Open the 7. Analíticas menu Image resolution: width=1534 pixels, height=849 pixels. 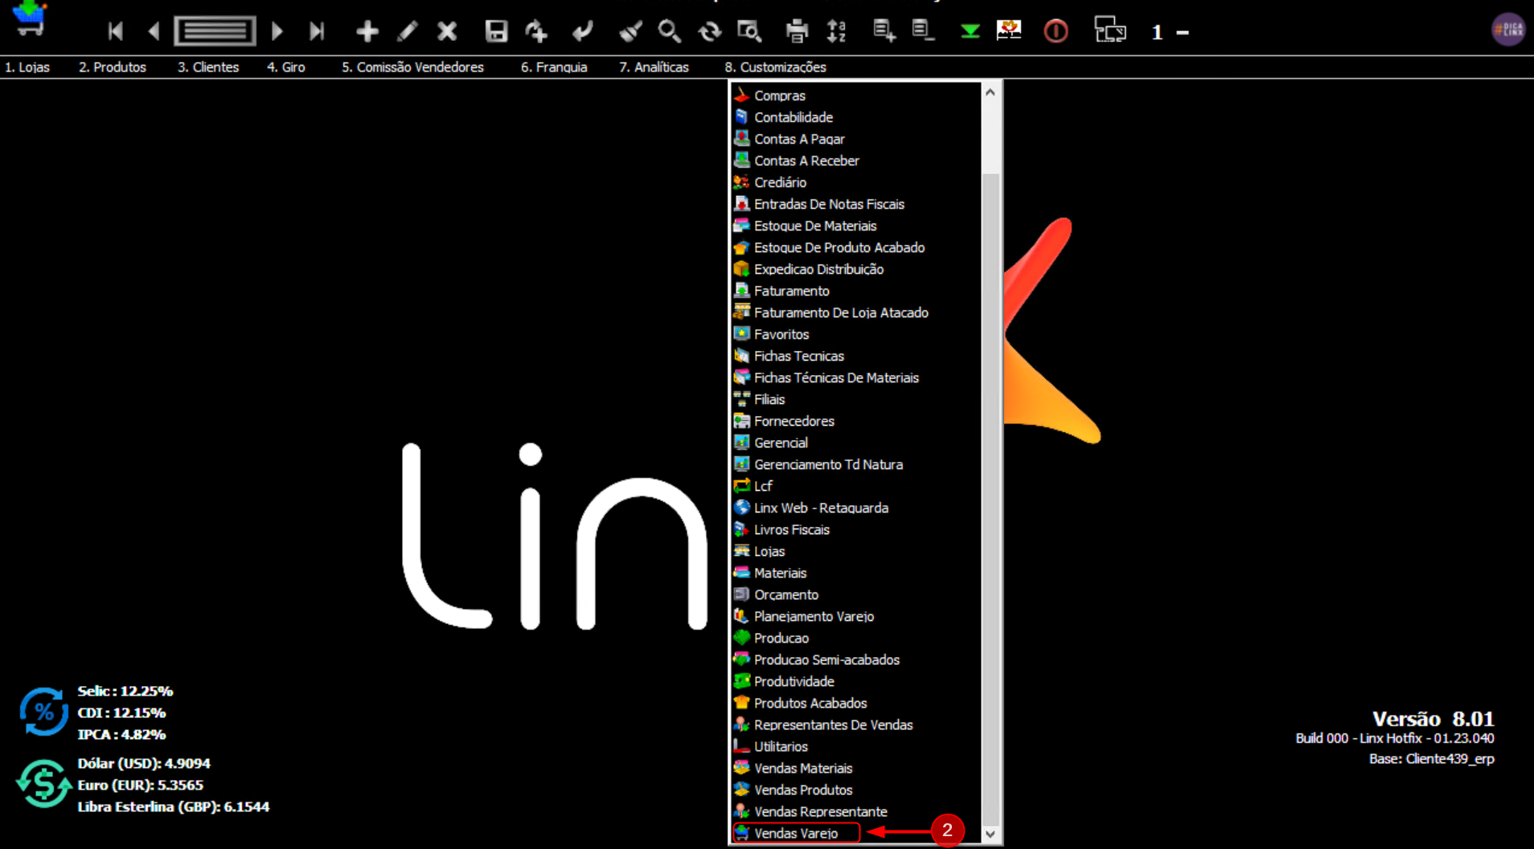654,67
